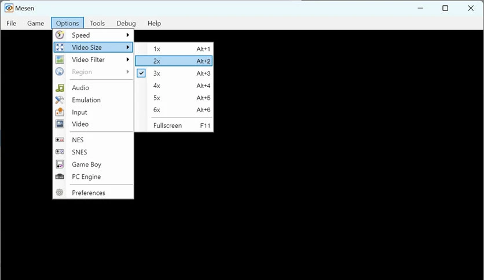The width and height of the screenshot is (484, 280).
Task: Click the PC Engine console icon
Action: (x=60, y=176)
